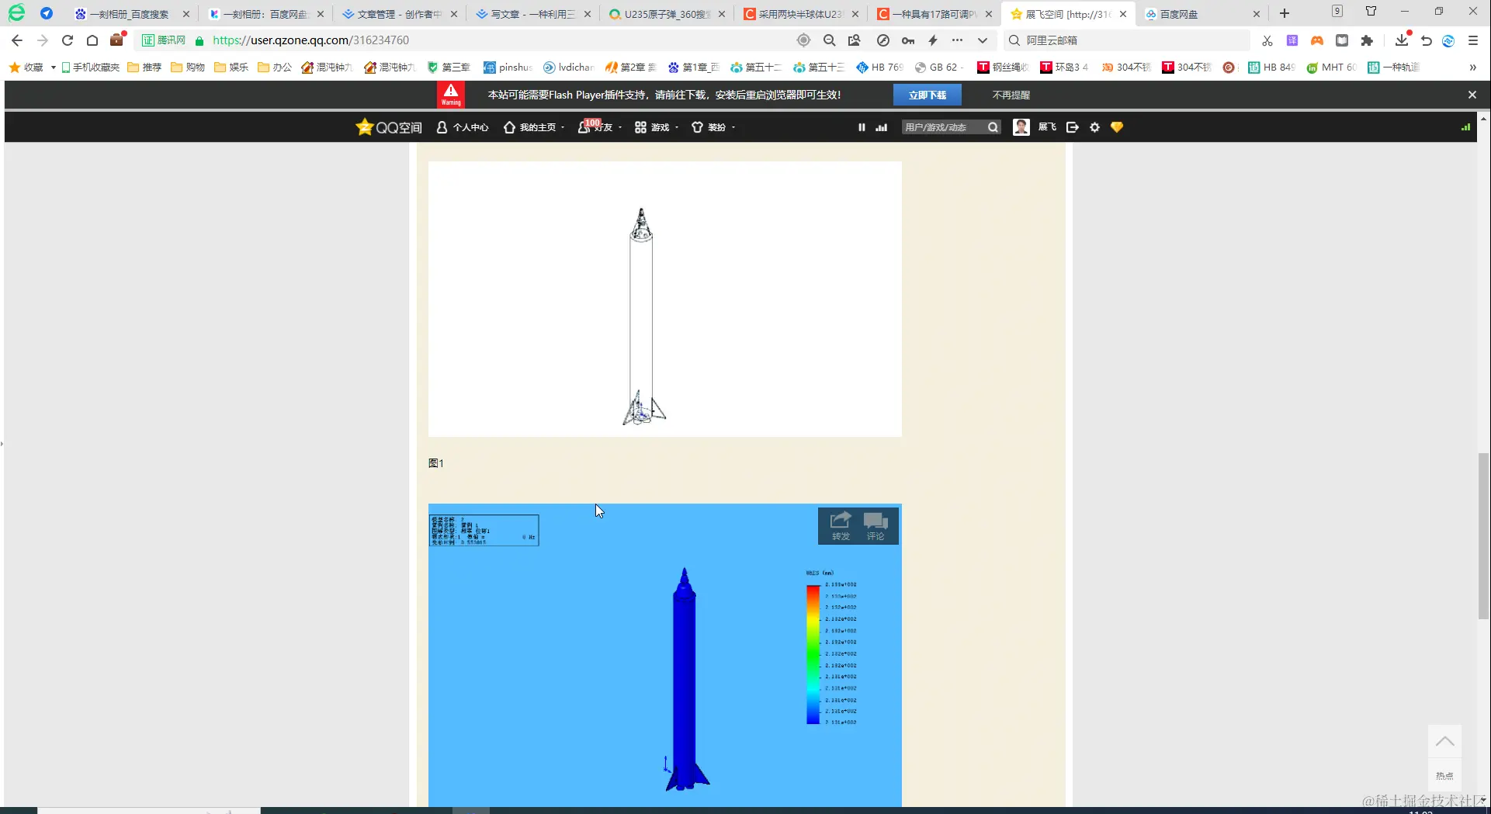The image size is (1491, 814).
Task: Open the 娱乐 bookmark folder
Action: click(x=231, y=68)
